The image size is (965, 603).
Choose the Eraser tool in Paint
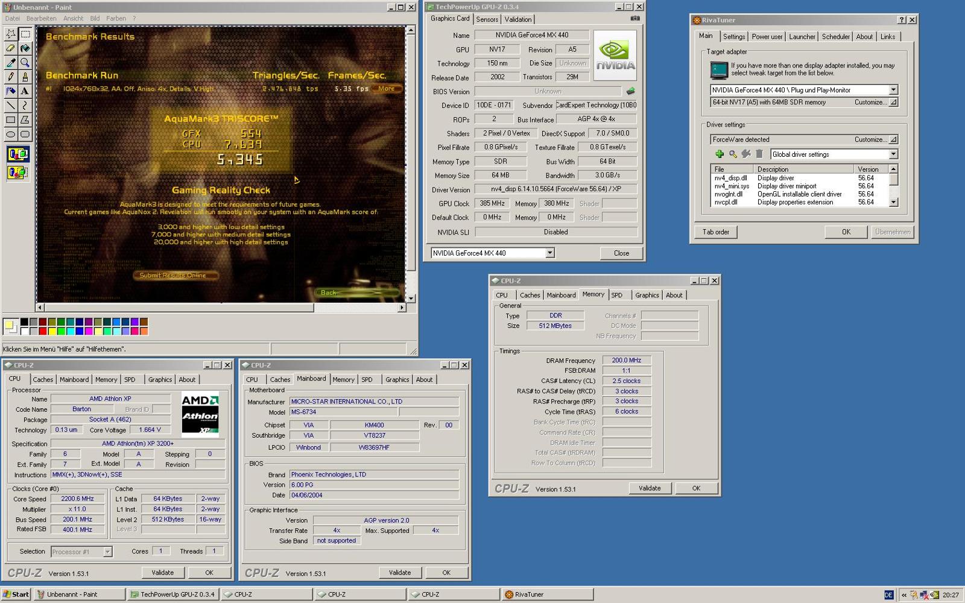point(11,48)
